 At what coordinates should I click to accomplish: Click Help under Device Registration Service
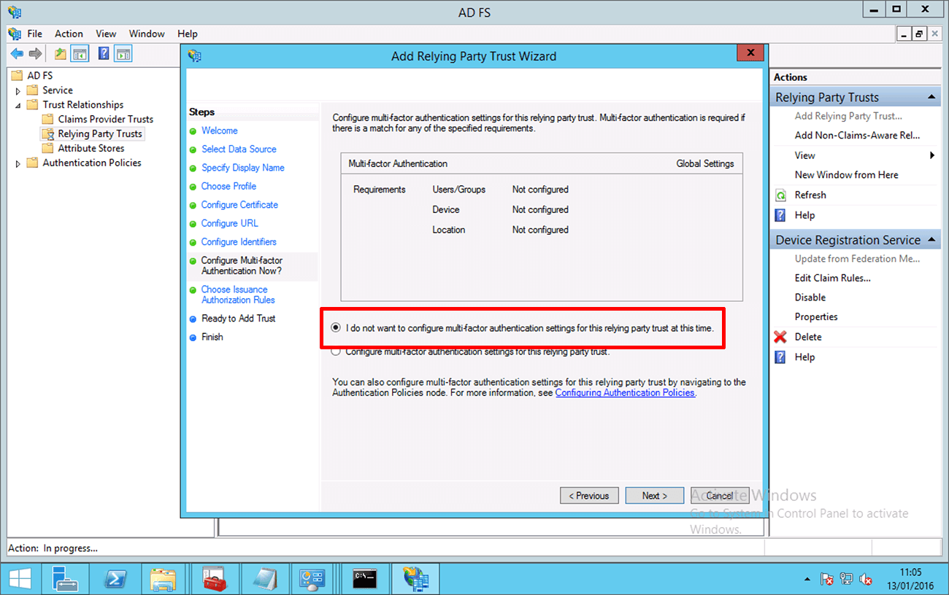coord(804,357)
